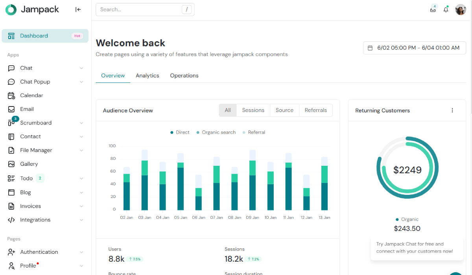
Task: Switch to the Analytics tab
Action: click(x=147, y=75)
